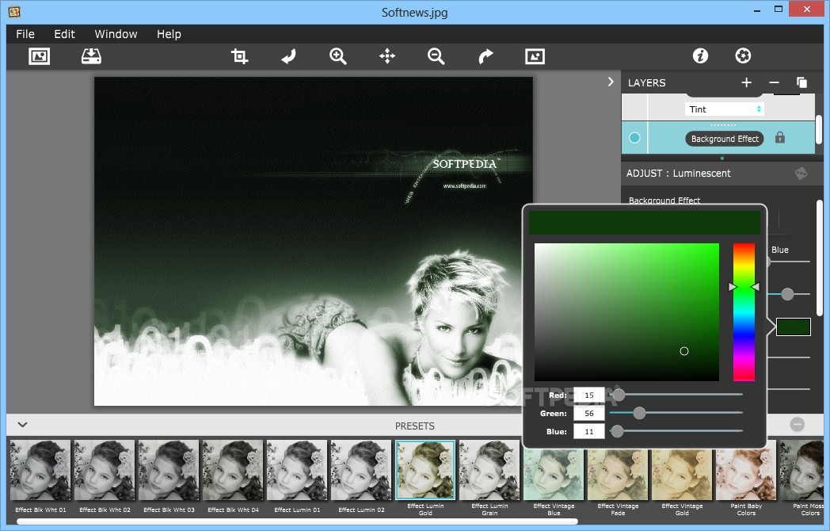830x531 pixels.
Task: Duplicate layer with copy icon
Action: pyautogui.click(x=801, y=82)
